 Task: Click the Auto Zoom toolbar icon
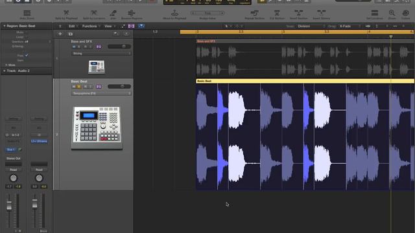[x=27, y=13]
